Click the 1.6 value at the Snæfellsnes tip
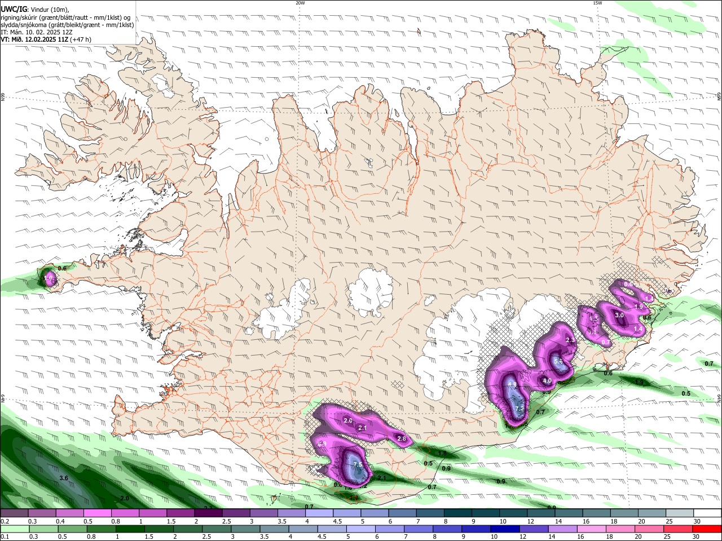The width and height of the screenshot is (722, 541). [x=49, y=278]
